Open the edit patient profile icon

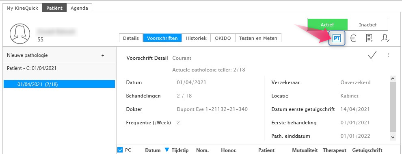385,39
